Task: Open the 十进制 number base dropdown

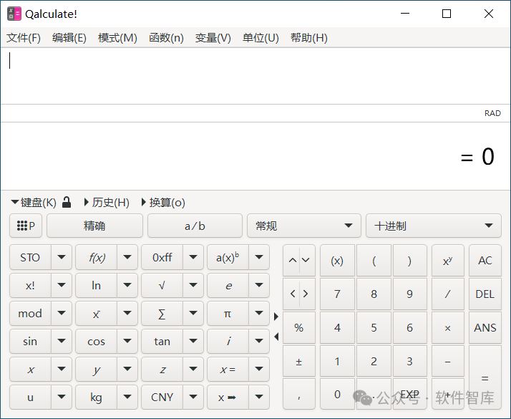Action: [x=433, y=226]
